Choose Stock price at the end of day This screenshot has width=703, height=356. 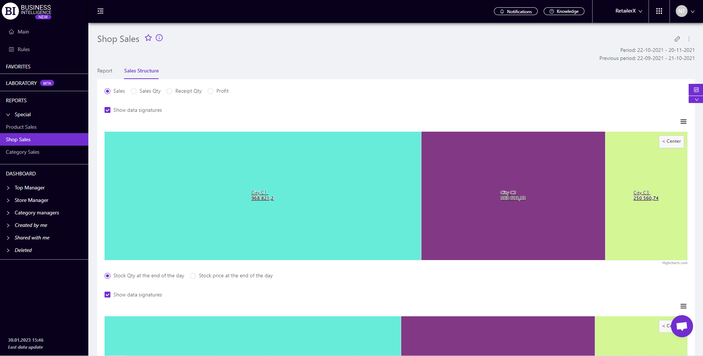click(193, 276)
